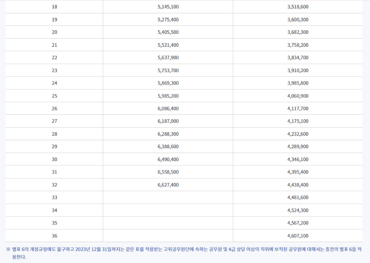Click the cell with 6,187,000
This screenshot has width=370, height=263.
click(x=168, y=121)
